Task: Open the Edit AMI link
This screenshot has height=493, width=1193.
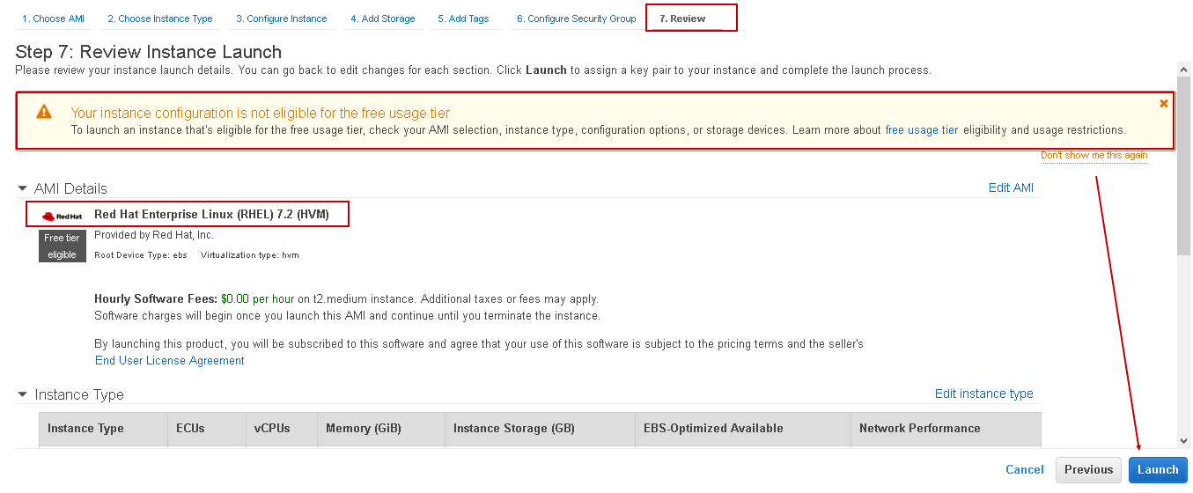Action: pyautogui.click(x=1011, y=188)
